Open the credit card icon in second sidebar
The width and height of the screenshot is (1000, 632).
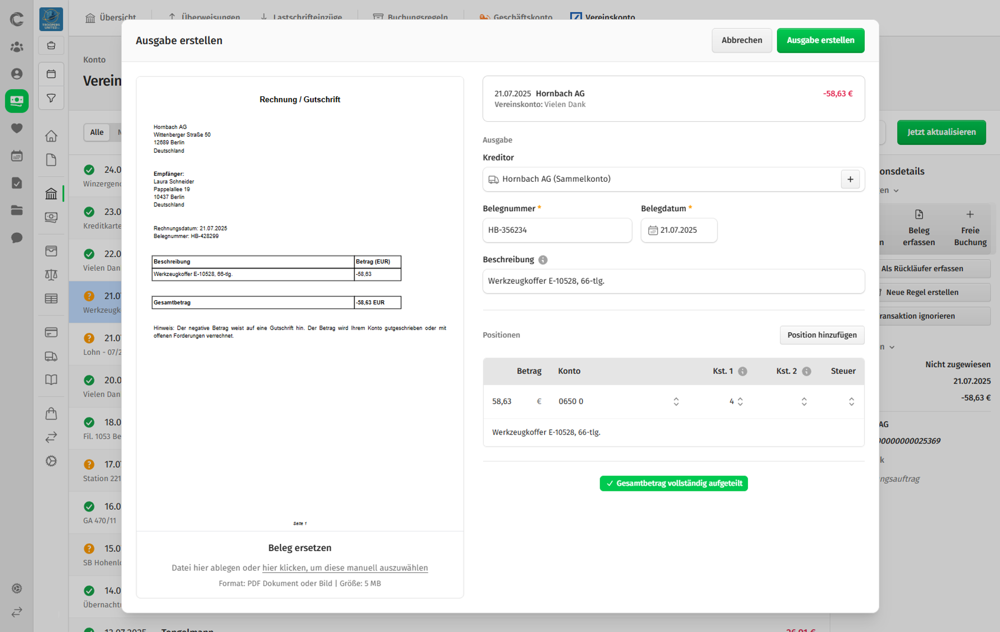pos(51,332)
